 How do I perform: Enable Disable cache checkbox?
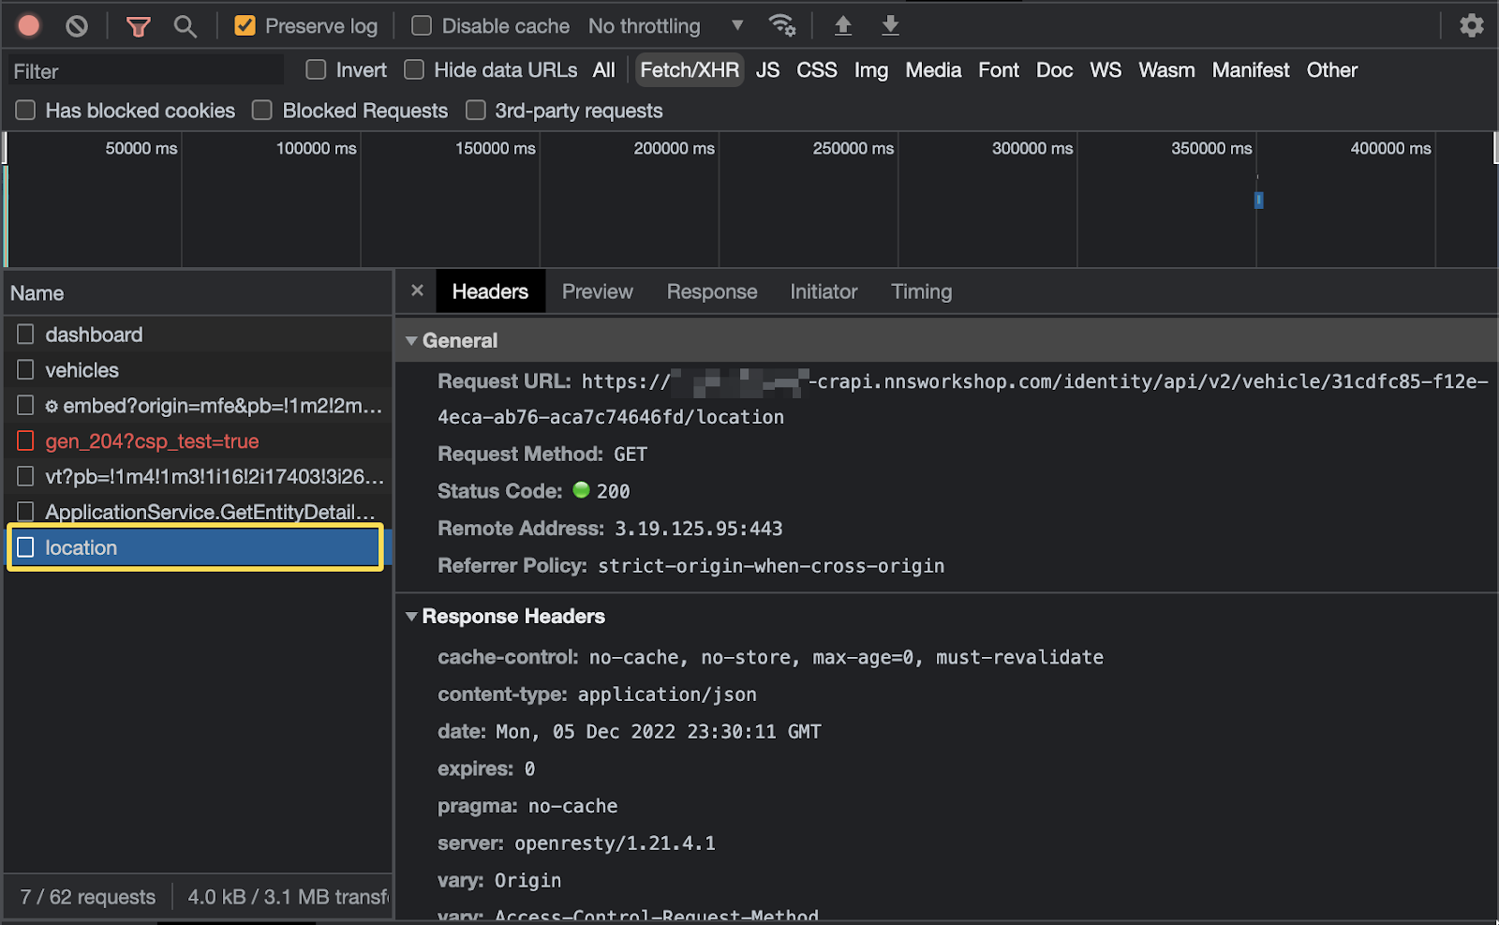click(x=422, y=25)
